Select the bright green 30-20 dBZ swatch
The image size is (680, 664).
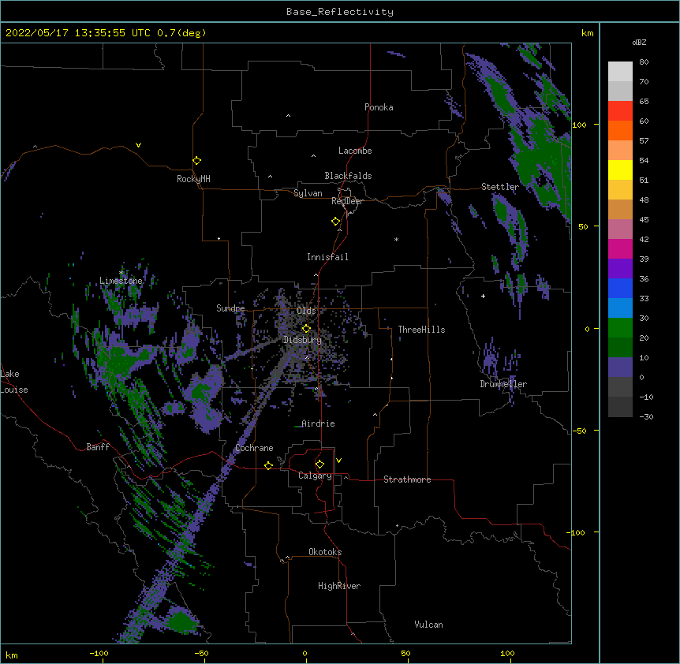click(620, 328)
